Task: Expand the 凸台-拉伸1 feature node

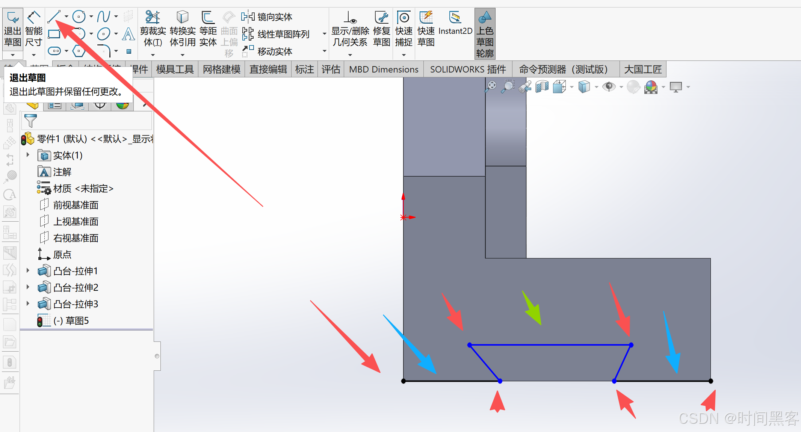Action: pos(28,270)
